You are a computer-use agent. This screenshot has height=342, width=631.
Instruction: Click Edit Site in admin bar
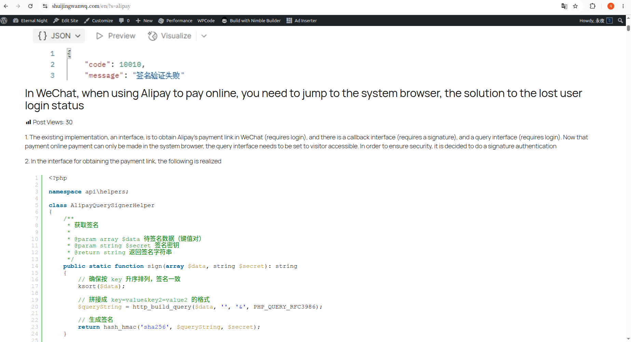tap(66, 20)
